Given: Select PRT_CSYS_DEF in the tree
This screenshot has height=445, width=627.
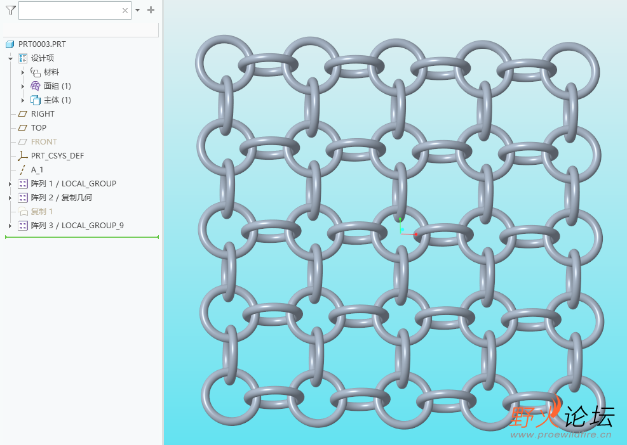Looking at the screenshot, I should tap(58, 156).
